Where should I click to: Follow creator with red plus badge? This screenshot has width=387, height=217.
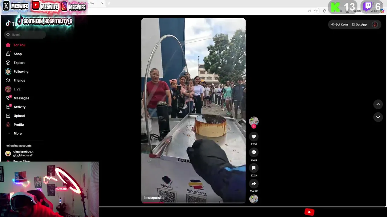click(254, 126)
